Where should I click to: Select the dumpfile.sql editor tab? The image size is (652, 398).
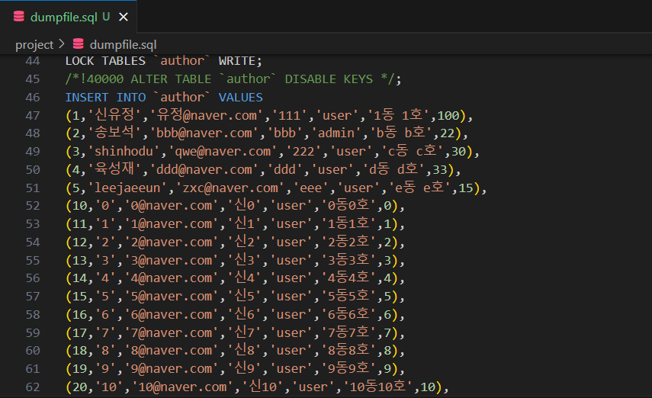pos(69,17)
